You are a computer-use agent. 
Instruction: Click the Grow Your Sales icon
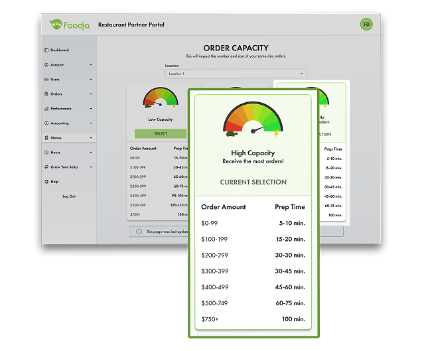pos(46,167)
